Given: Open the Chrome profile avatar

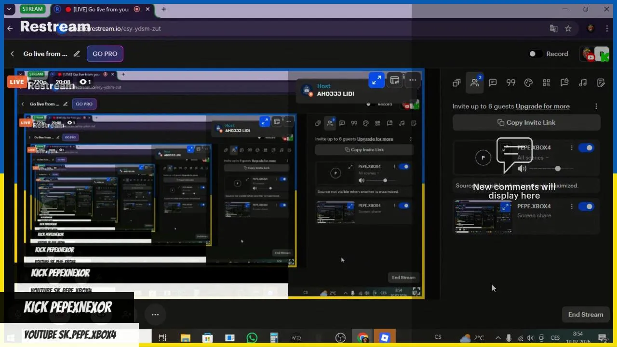Looking at the screenshot, I should (x=591, y=28).
